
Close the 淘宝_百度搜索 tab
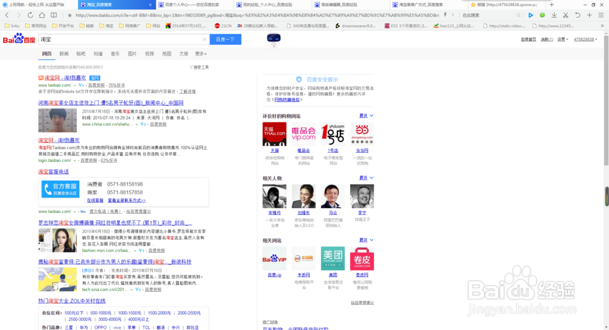tap(150, 5)
